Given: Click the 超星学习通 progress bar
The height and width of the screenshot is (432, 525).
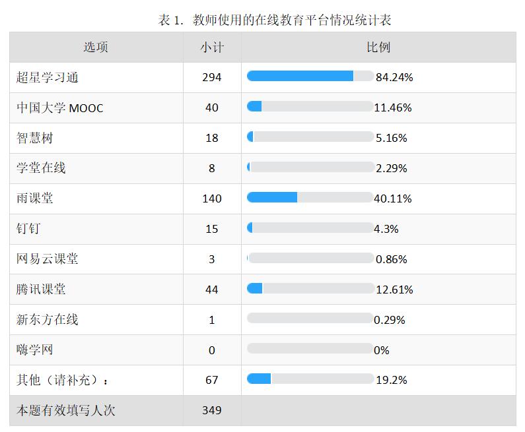Looking at the screenshot, I should click(310, 77).
